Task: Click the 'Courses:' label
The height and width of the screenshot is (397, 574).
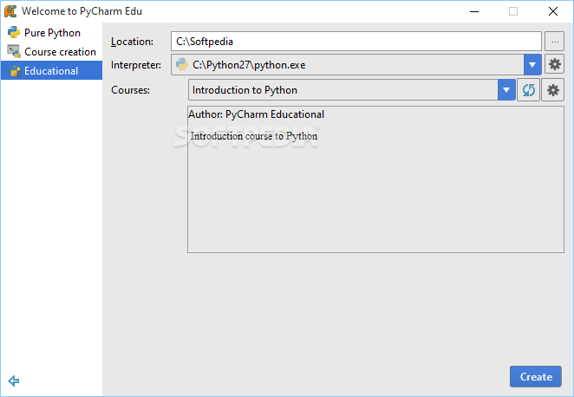Action: pos(130,90)
